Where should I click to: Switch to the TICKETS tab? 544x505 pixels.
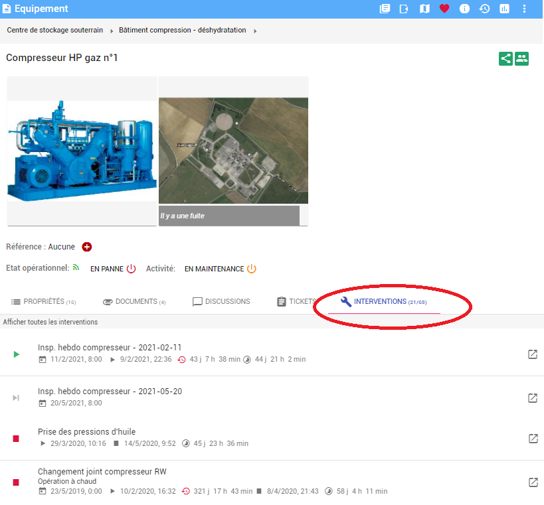pyautogui.click(x=297, y=301)
